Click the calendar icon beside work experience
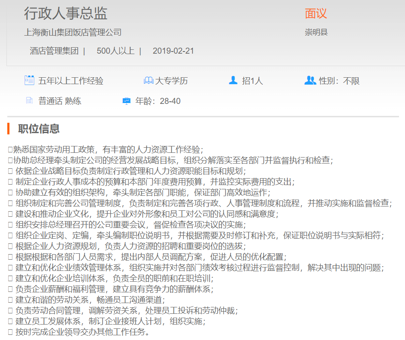Screen dimensions: 405x340 point(29,80)
